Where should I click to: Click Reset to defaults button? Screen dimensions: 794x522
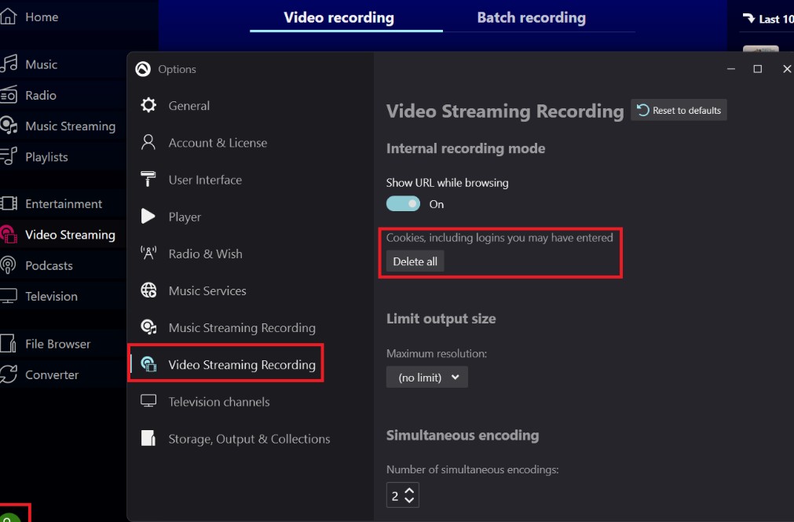click(679, 110)
